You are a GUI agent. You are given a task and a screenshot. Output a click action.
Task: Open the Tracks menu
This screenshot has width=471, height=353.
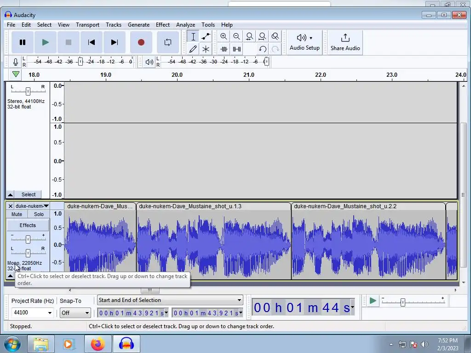coord(114,25)
